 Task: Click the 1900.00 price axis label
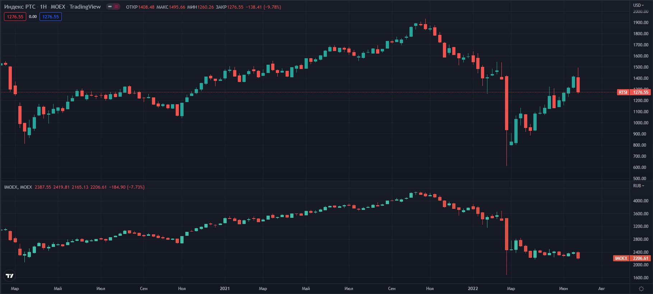click(641, 23)
